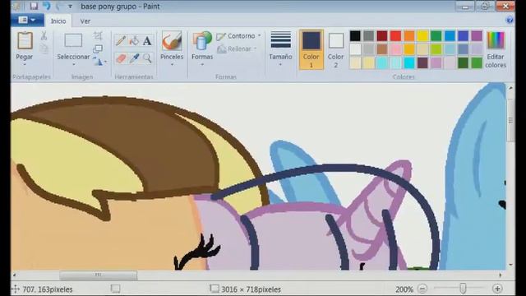526x296 pixels.
Task: Restore down the Paint window
Action: pyautogui.click(x=485, y=6)
